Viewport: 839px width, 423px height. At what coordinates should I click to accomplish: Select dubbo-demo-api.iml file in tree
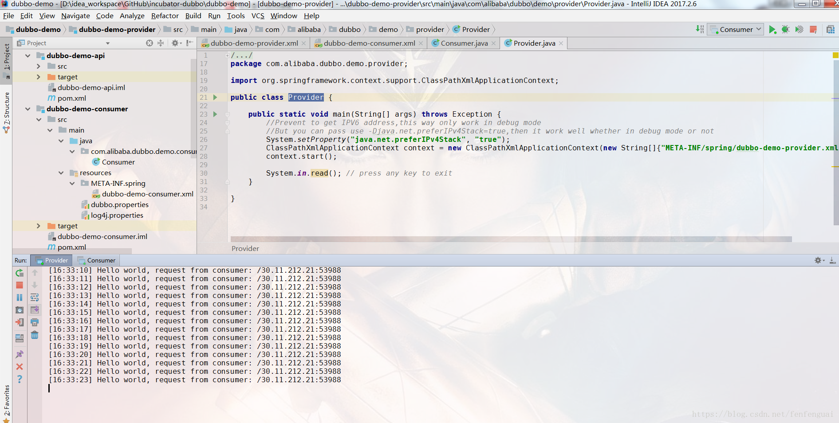point(91,87)
